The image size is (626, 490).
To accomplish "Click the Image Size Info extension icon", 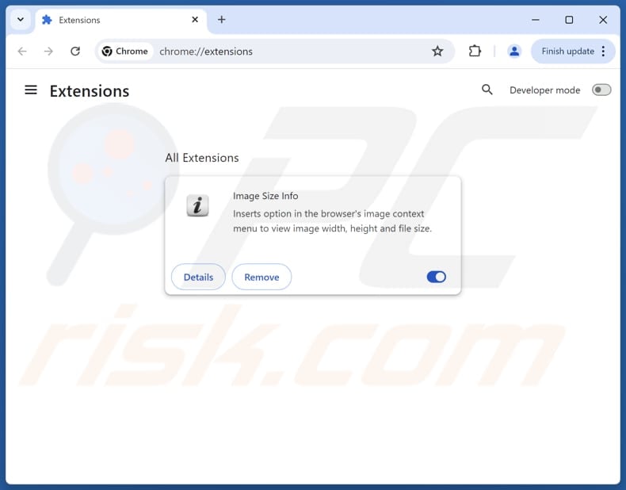I will point(197,205).
